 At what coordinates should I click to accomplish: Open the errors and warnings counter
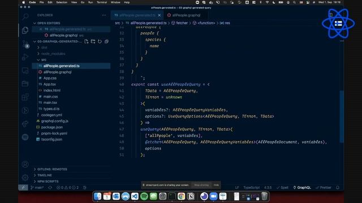click(x=67, y=188)
